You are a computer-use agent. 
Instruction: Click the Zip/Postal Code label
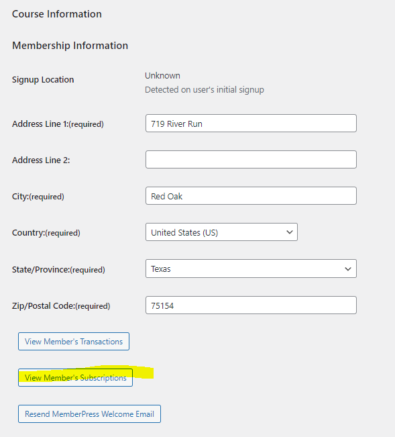click(61, 306)
